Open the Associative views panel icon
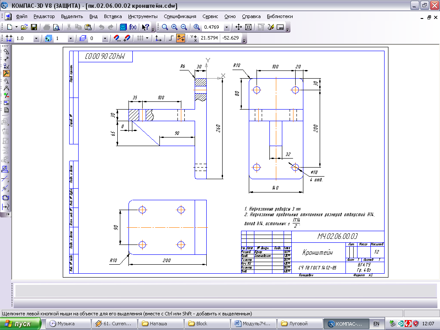Screen dimensions: 440x330 pos(6,103)
